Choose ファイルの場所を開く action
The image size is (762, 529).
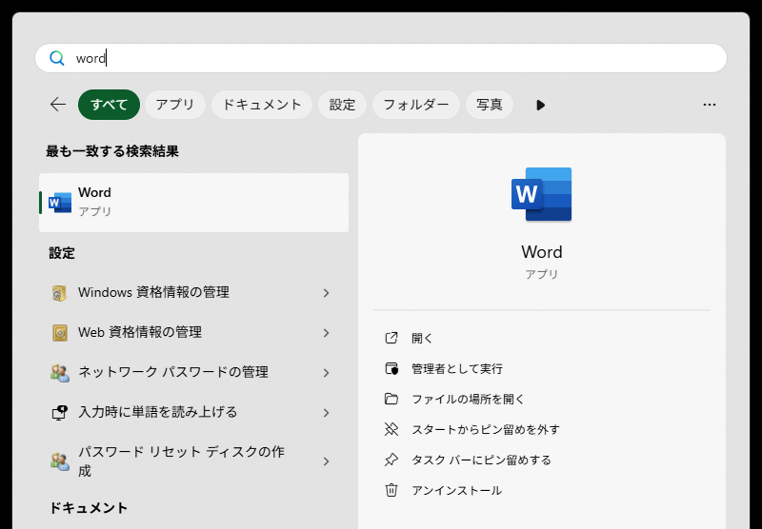click(468, 399)
